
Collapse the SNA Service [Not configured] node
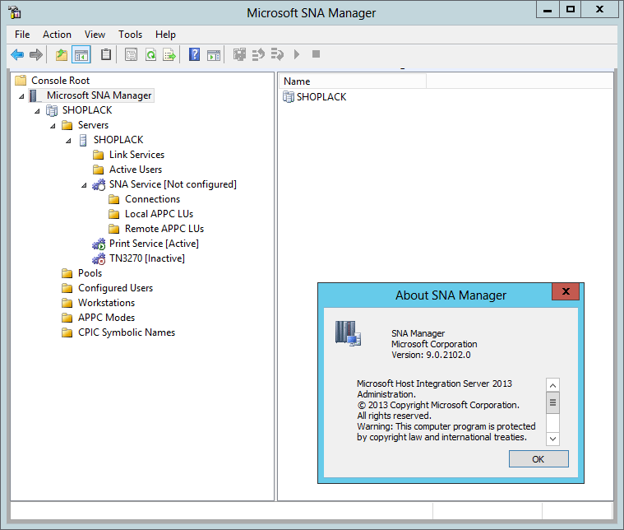[x=85, y=185]
